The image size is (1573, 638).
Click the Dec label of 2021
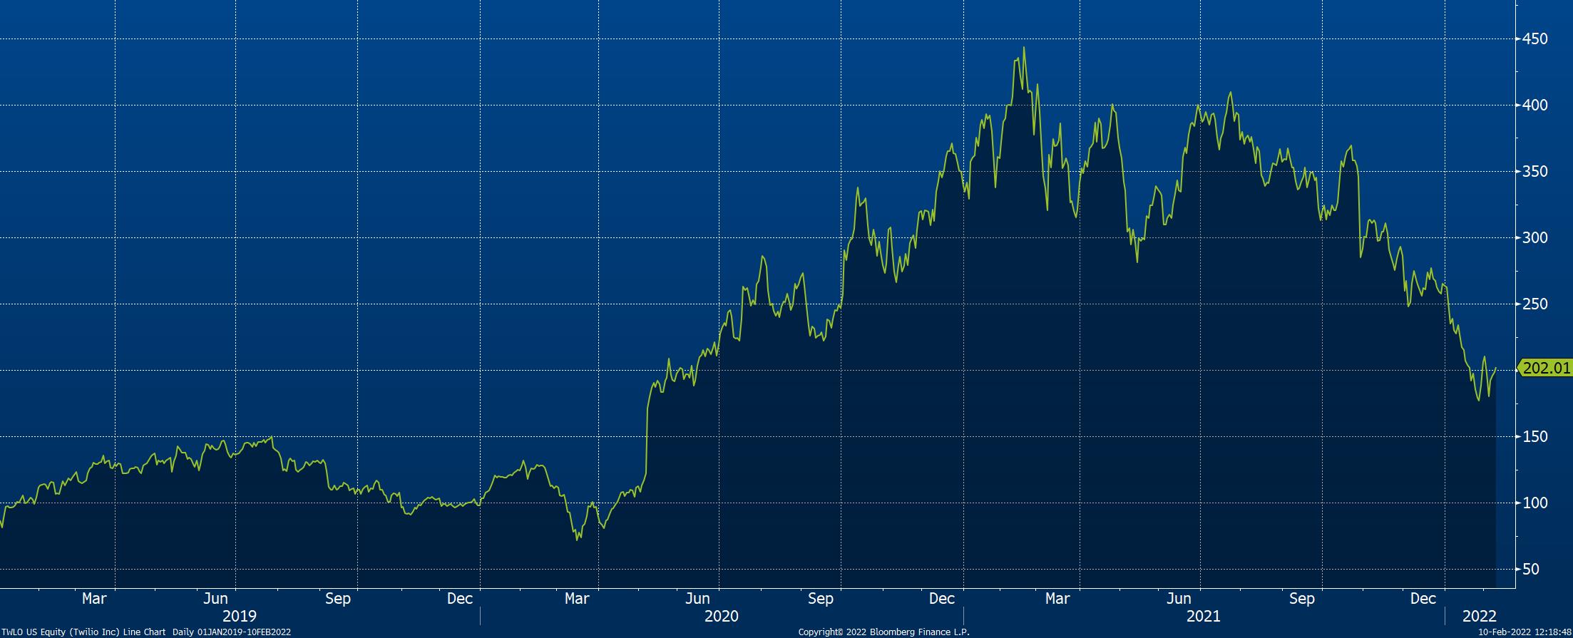point(1423,599)
